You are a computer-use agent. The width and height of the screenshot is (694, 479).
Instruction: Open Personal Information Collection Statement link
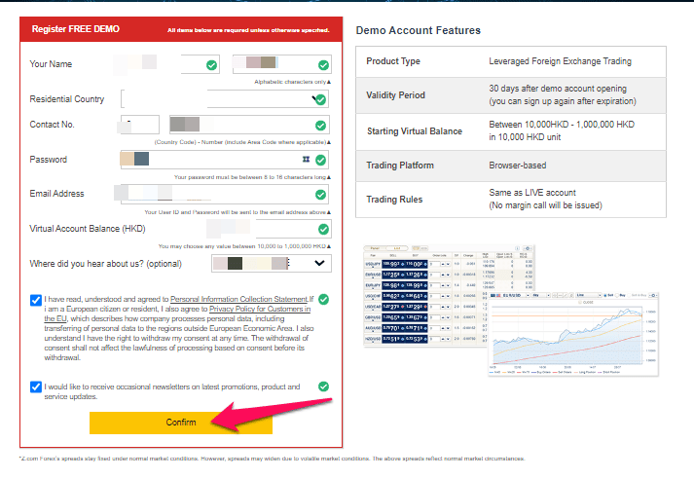[x=239, y=299]
